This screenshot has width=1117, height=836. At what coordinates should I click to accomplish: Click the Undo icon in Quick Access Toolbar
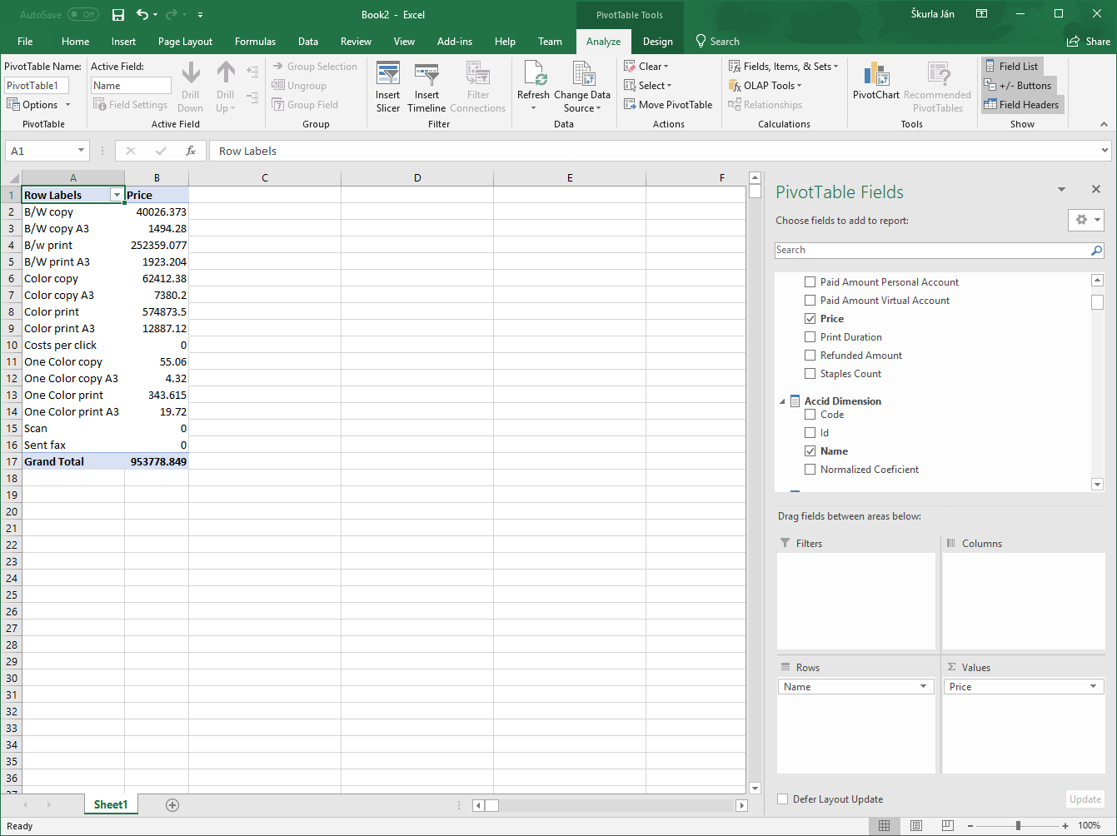(140, 14)
